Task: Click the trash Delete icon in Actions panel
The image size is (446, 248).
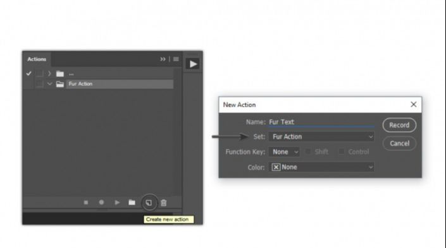Action: (164, 203)
